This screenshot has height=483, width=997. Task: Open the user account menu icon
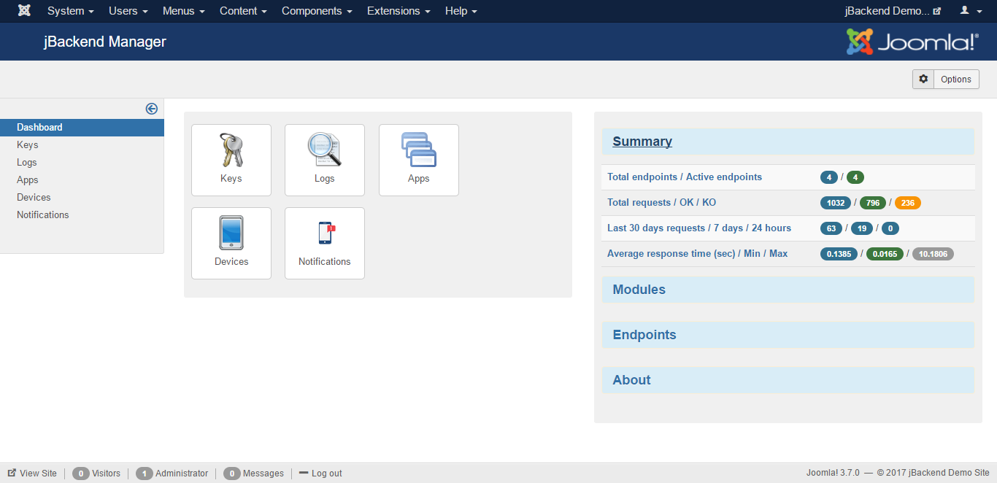(x=969, y=11)
